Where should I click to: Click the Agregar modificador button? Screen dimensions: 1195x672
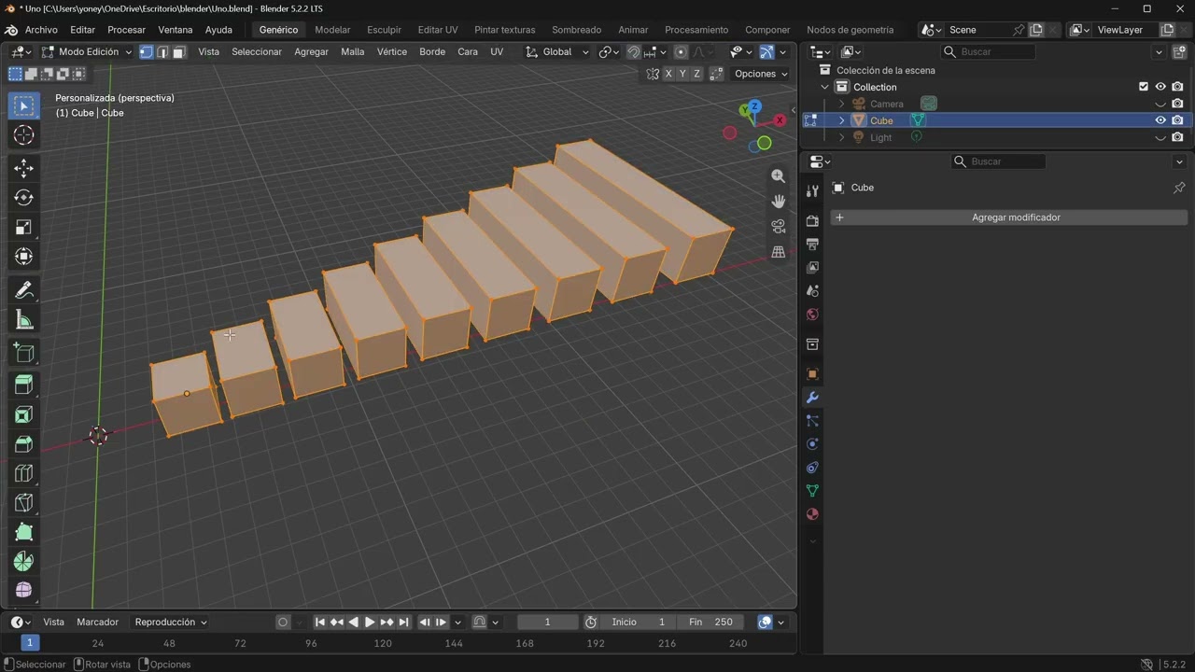[x=1009, y=217]
